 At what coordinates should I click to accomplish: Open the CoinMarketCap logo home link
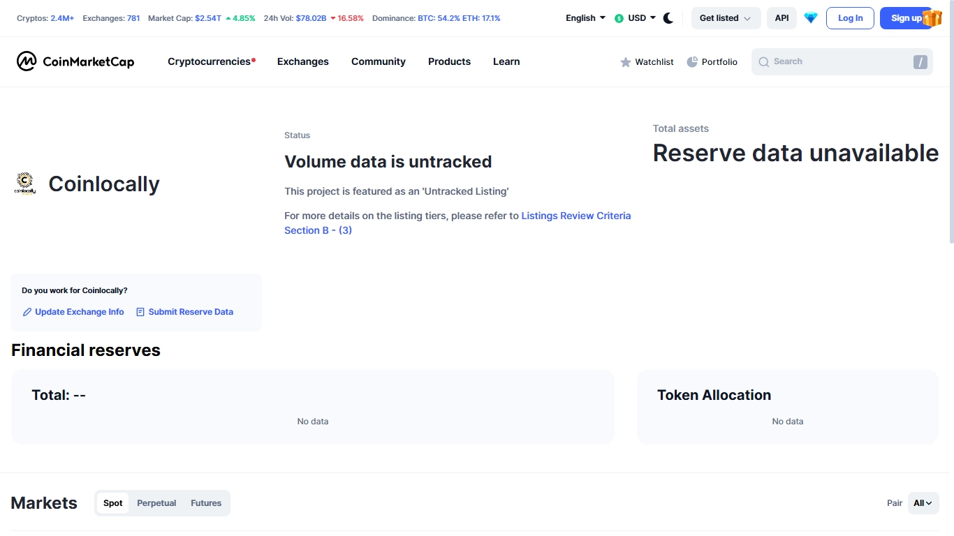(x=75, y=61)
